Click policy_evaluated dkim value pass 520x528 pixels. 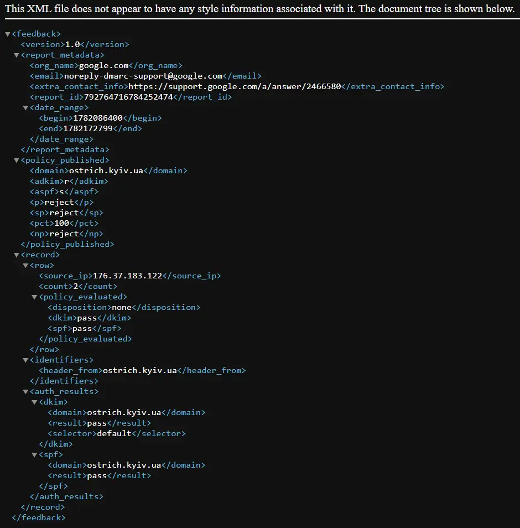pyautogui.click(x=87, y=318)
